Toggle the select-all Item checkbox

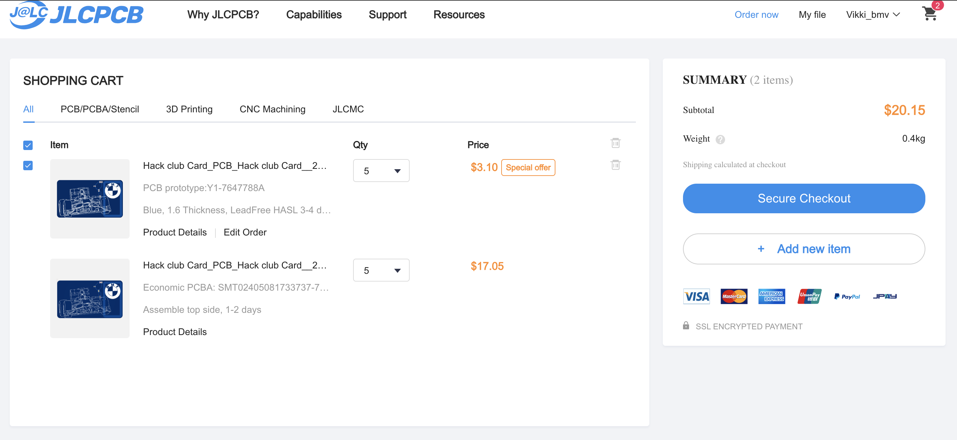coord(28,145)
